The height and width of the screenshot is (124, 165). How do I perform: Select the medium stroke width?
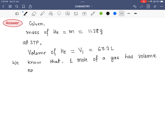click(x=129, y=13)
